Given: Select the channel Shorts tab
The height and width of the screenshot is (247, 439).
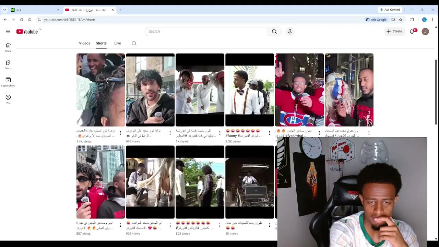Looking at the screenshot, I should [101, 43].
